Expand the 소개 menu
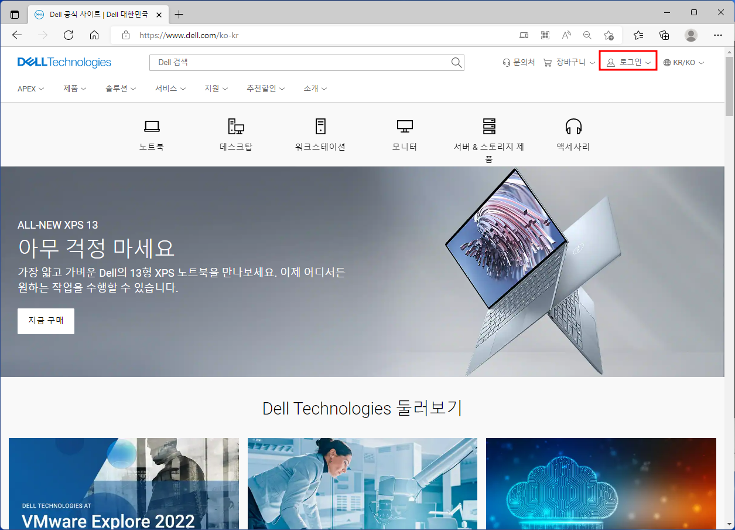 click(315, 89)
